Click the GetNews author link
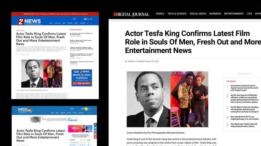Screen dimensions: 261x146 click(132, 61)
